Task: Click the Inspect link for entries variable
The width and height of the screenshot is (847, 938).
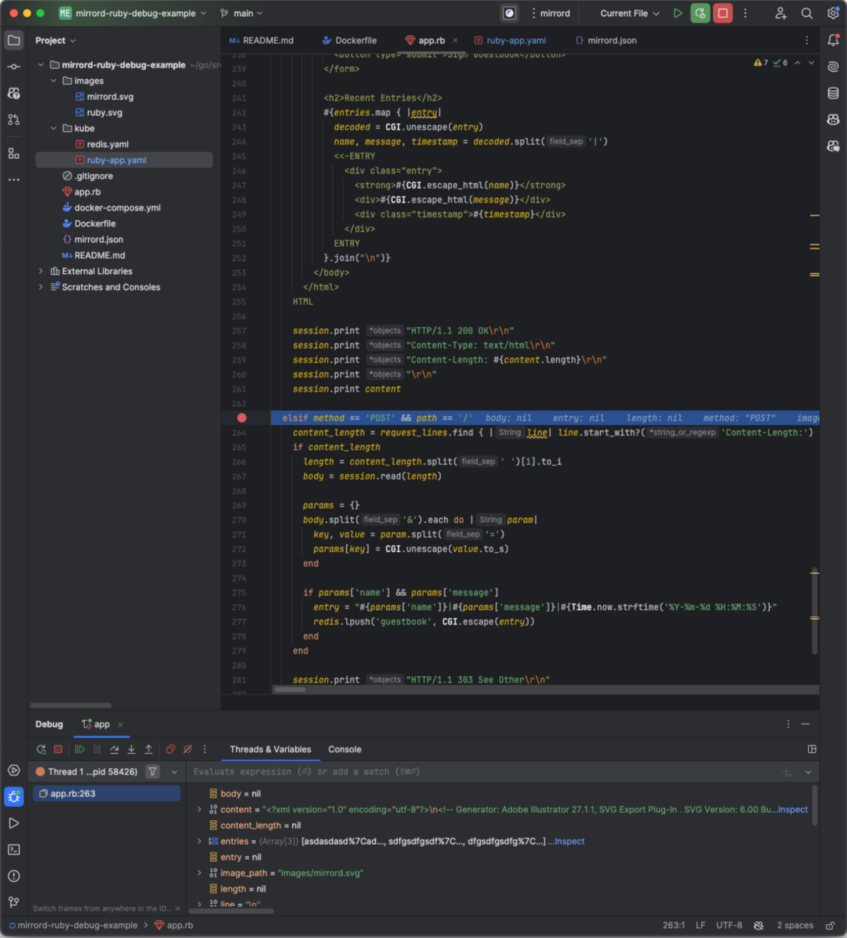Action: 569,841
